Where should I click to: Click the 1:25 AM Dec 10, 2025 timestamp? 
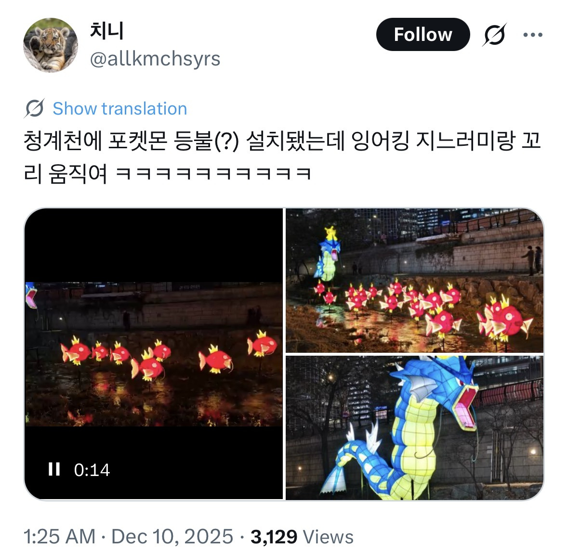pyautogui.click(x=128, y=536)
